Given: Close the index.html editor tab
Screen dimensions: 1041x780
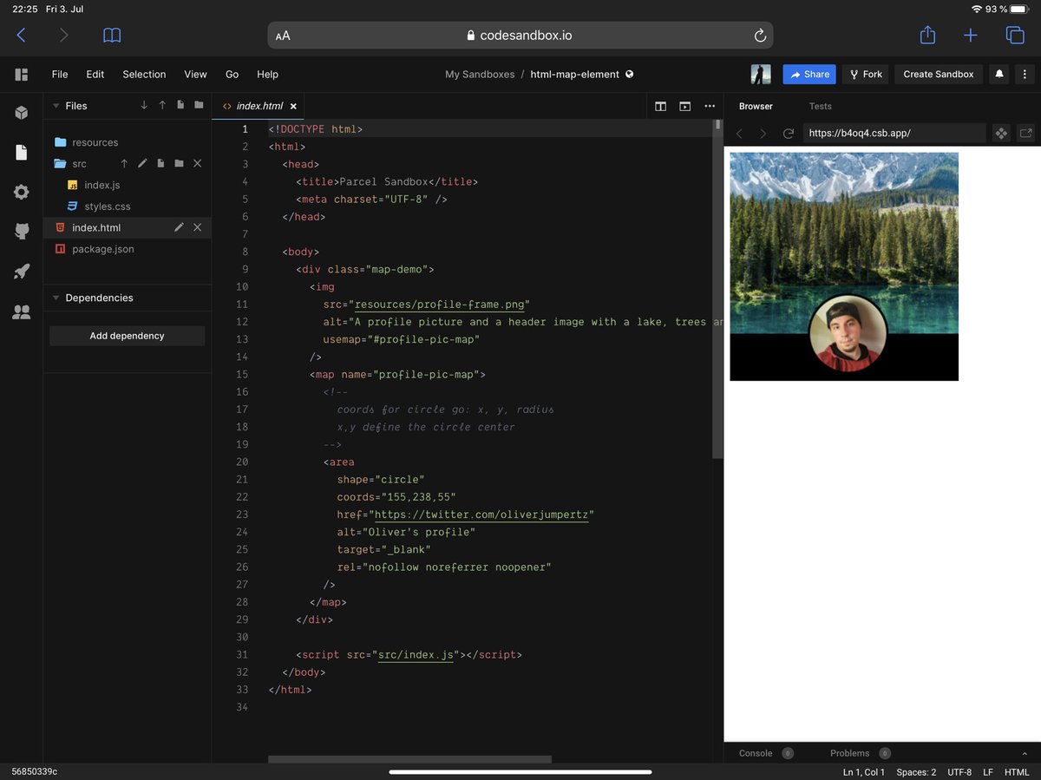Looking at the screenshot, I should 293,106.
